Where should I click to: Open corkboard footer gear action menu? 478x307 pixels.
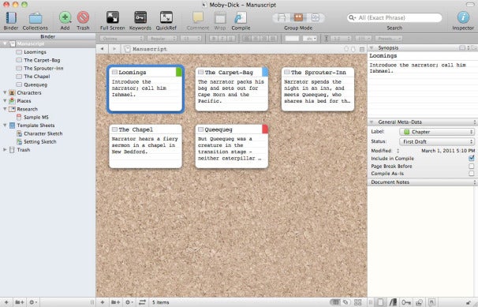tap(129, 302)
